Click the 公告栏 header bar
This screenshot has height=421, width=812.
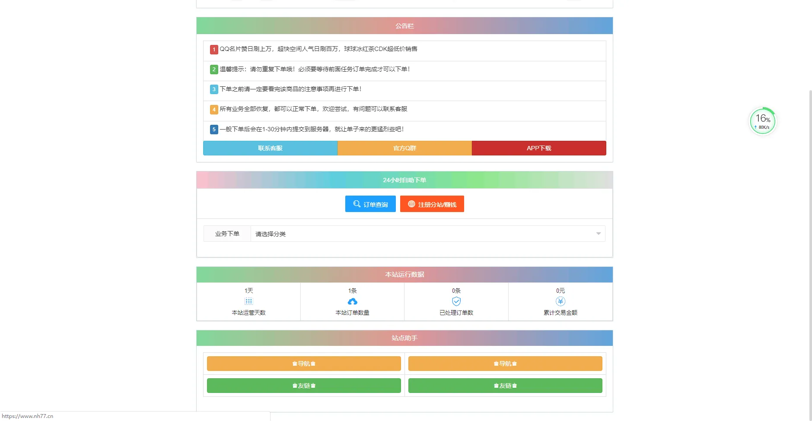coord(404,25)
